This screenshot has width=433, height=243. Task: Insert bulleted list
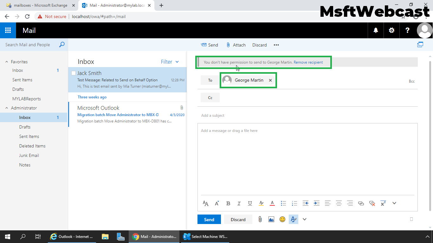[x=283, y=203]
